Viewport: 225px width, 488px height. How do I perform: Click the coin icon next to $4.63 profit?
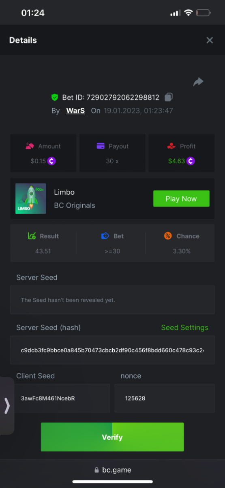[191, 161]
